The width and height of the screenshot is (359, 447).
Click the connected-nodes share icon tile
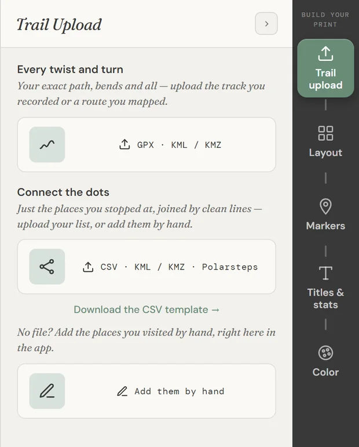47,267
